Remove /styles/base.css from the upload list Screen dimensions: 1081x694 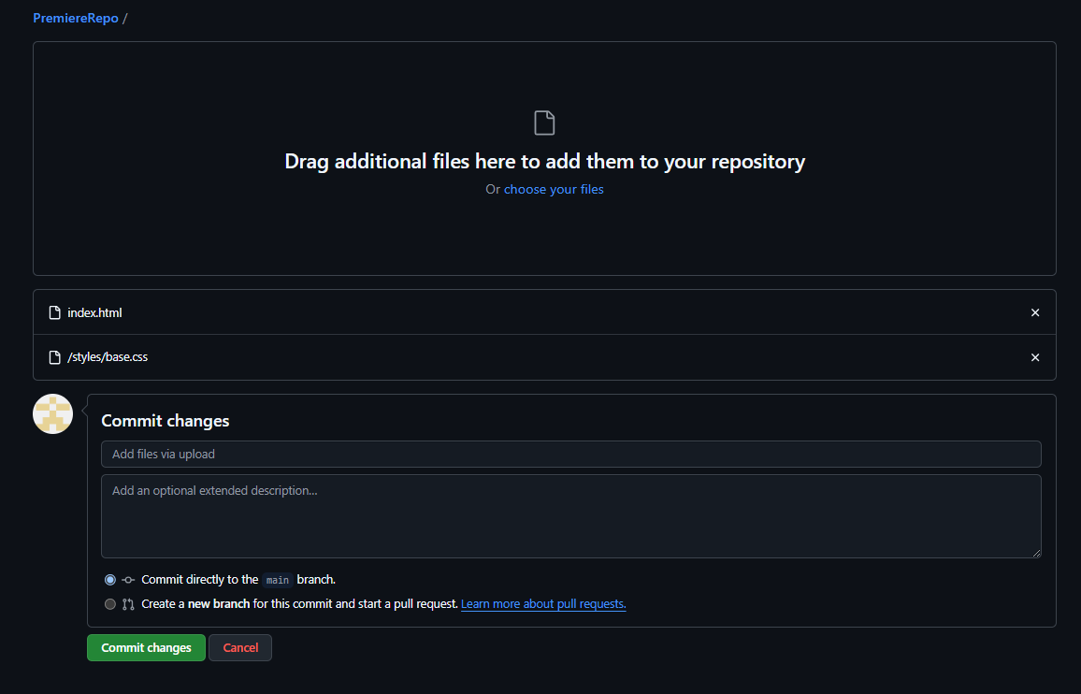(x=1035, y=356)
